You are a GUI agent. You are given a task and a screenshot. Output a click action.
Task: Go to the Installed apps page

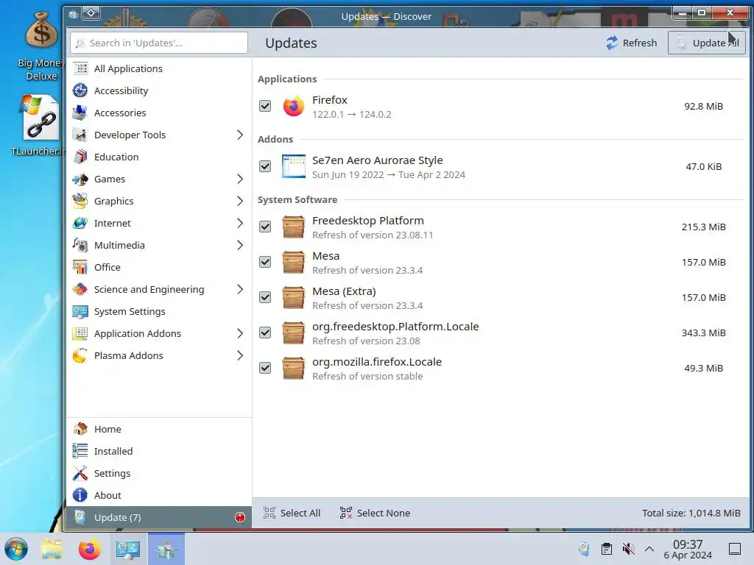point(159,451)
